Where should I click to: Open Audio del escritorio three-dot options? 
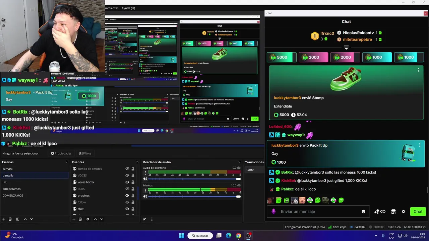click(145, 173)
